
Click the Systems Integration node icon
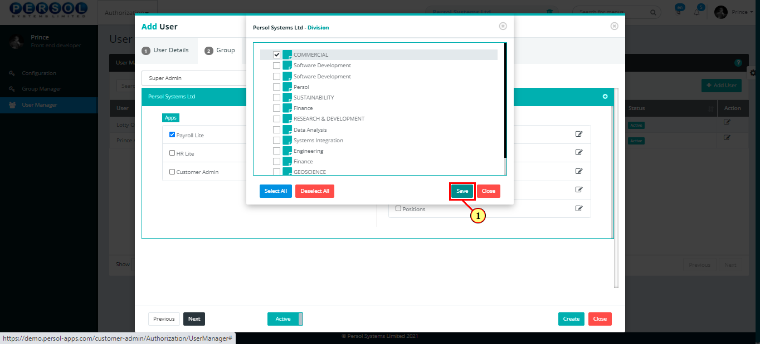pos(288,140)
